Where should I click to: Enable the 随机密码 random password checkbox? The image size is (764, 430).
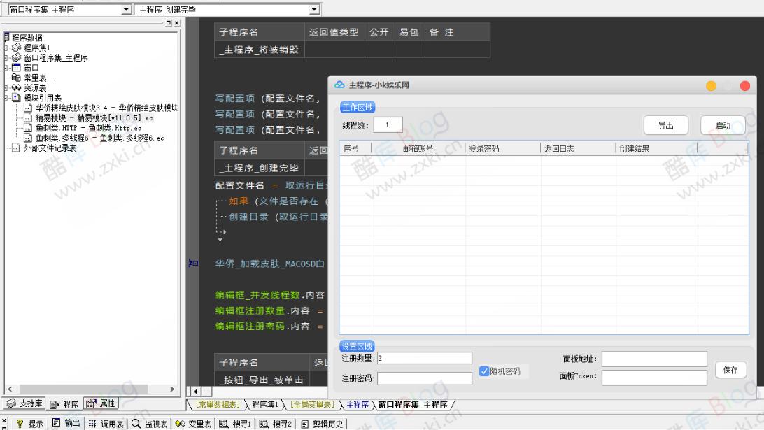[x=485, y=371]
